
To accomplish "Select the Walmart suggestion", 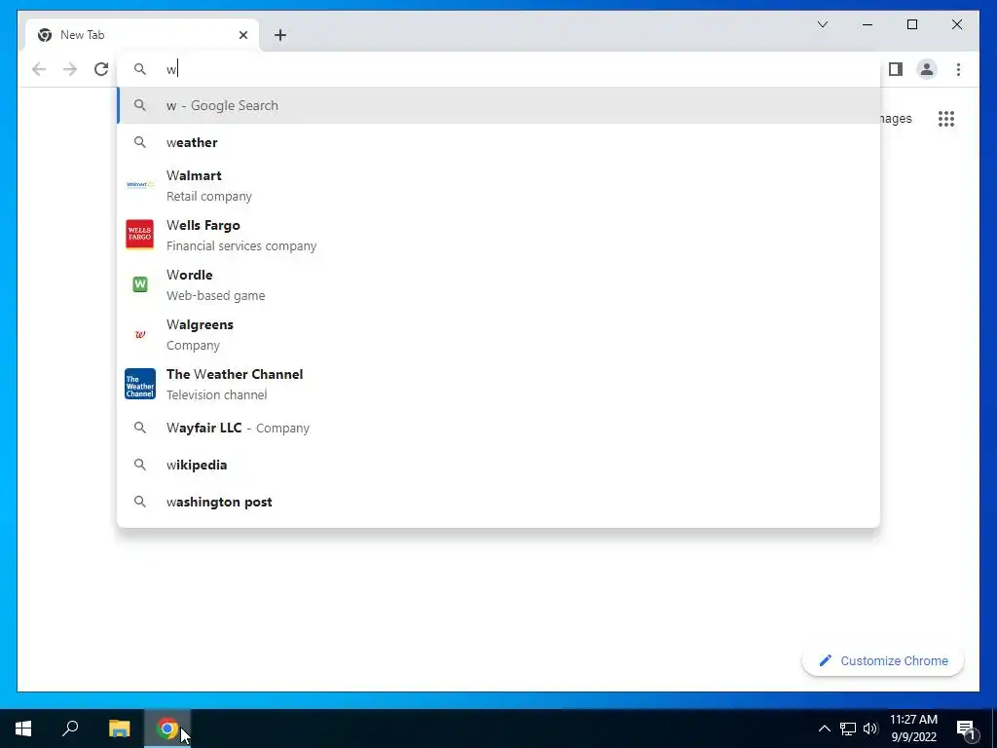I will coord(498,185).
